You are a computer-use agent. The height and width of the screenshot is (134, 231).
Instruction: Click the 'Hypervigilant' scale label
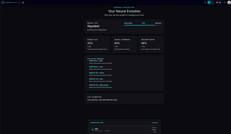[128, 23]
